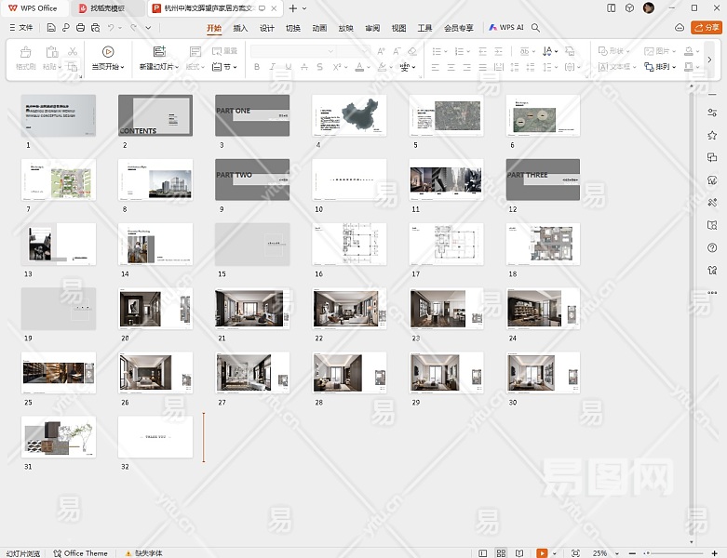
Task: Click the fit-to-window icon in status bar
Action: pos(575,552)
